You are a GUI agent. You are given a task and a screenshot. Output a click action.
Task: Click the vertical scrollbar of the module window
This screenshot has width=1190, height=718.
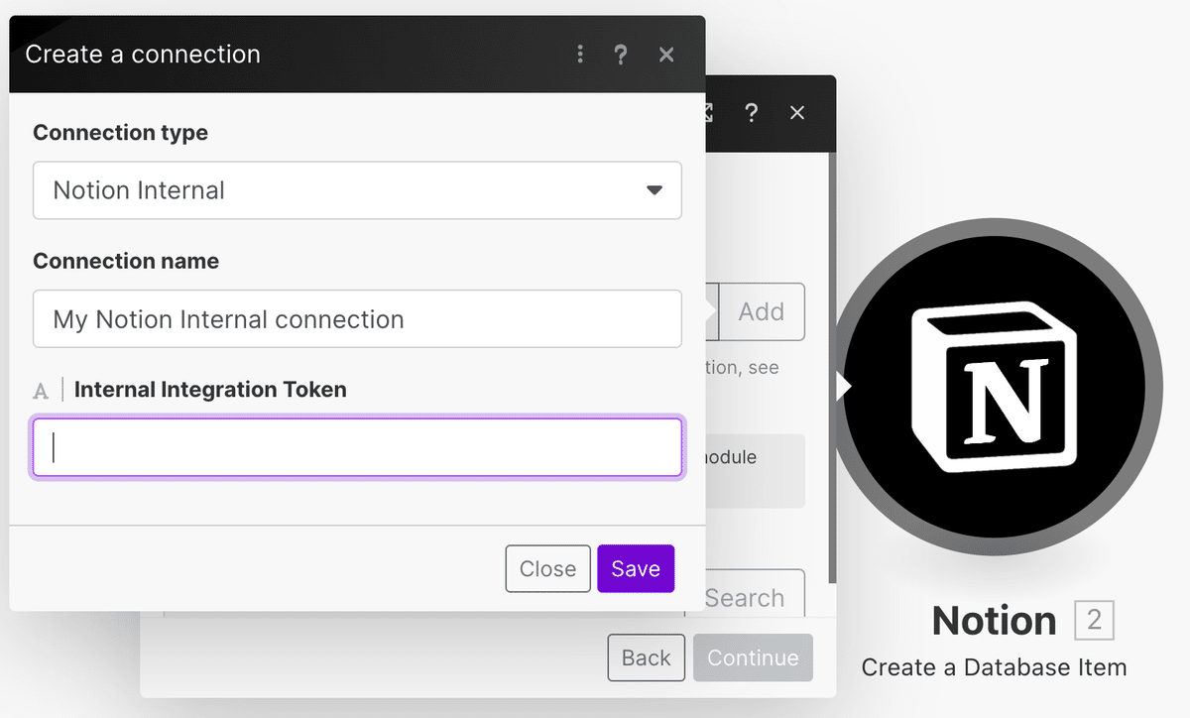(x=833, y=367)
